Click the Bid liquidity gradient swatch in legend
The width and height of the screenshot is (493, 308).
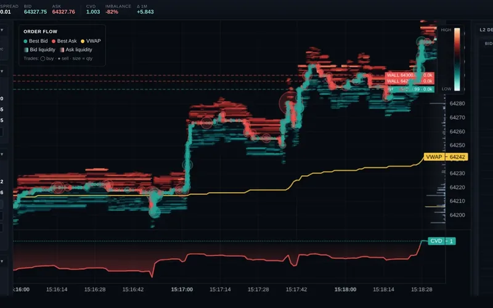26,50
